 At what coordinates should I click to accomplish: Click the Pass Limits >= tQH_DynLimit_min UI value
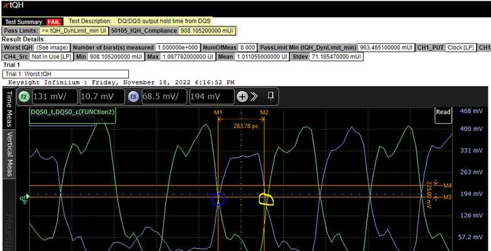[x=74, y=31]
